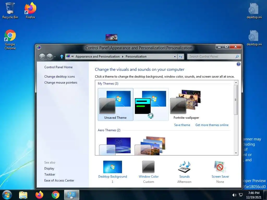Image resolution: width=267 pixels, height=200 pixels.
Task: Select the lower desktop.ini file icon
Action: (254, 38)
